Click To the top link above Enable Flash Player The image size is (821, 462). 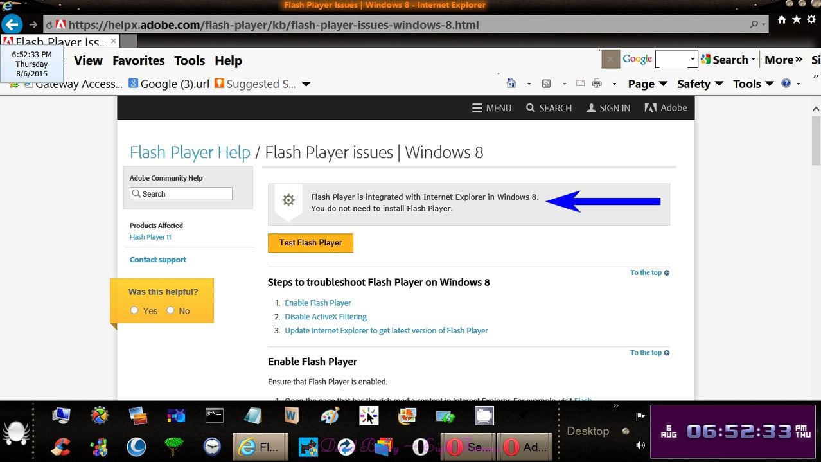(x=650, y=353)
